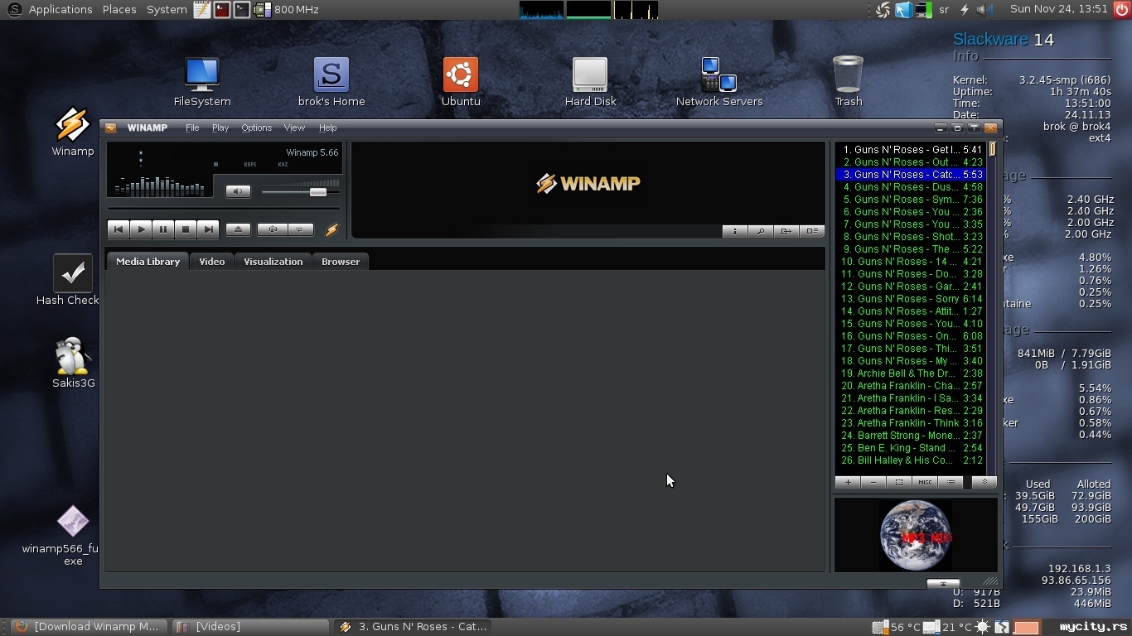Mute audio with the speaker button

click(238, 191)
